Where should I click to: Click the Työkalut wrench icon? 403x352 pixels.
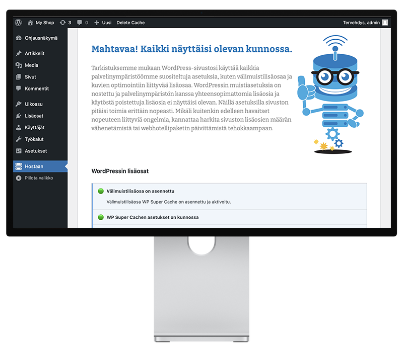(19, 139)
